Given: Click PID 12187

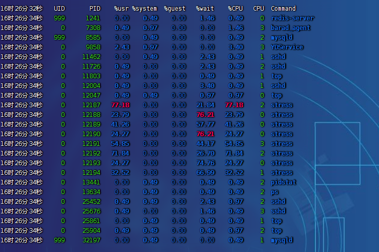Looking at the screenshot, I should (91, 105).
